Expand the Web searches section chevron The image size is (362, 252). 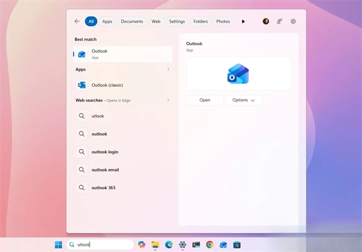[168, 100]
